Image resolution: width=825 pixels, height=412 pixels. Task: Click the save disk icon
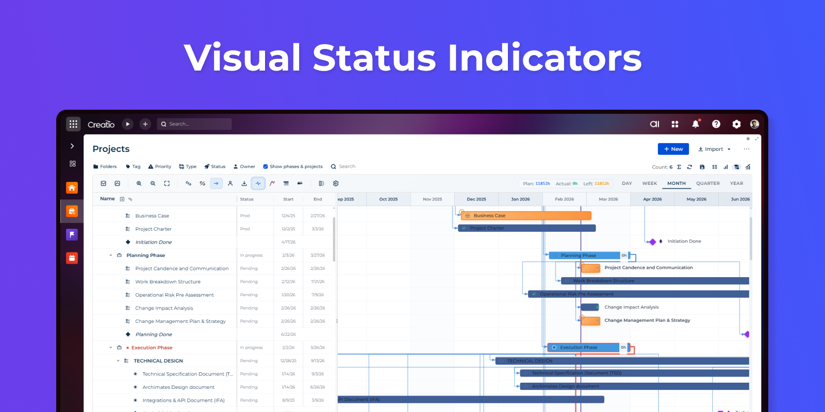pyautogui.click(x=702, y=167)
